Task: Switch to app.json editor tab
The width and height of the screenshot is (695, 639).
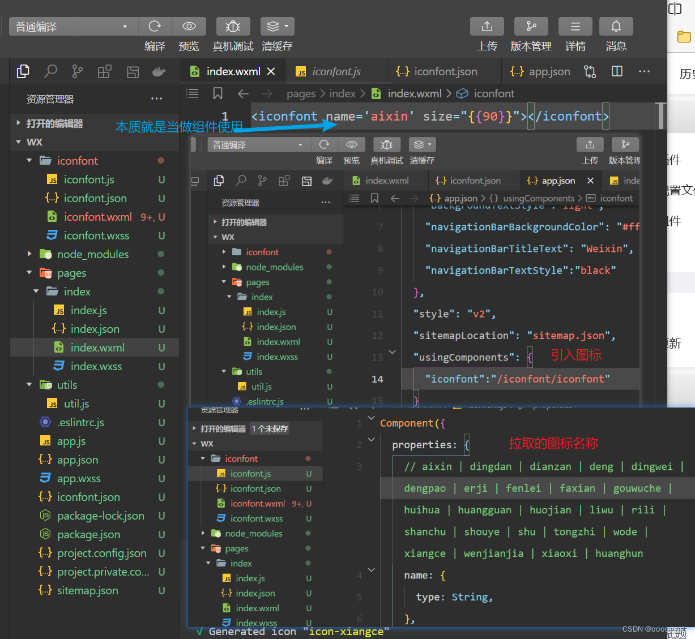Action: click(x=540, y=71)
